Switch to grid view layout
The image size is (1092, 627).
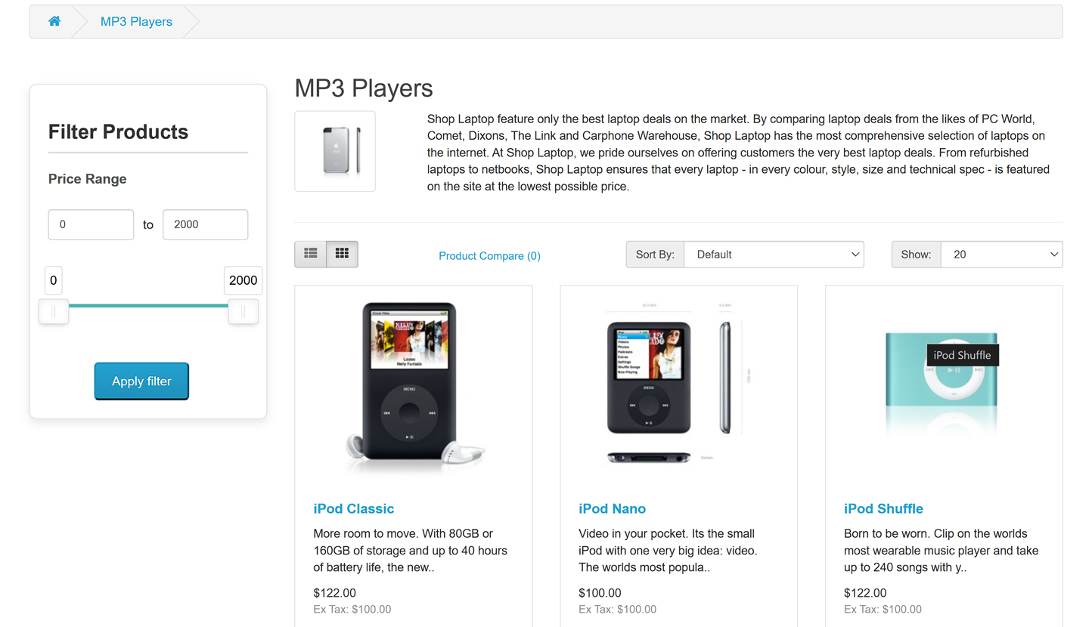click(x=342, y=254)
